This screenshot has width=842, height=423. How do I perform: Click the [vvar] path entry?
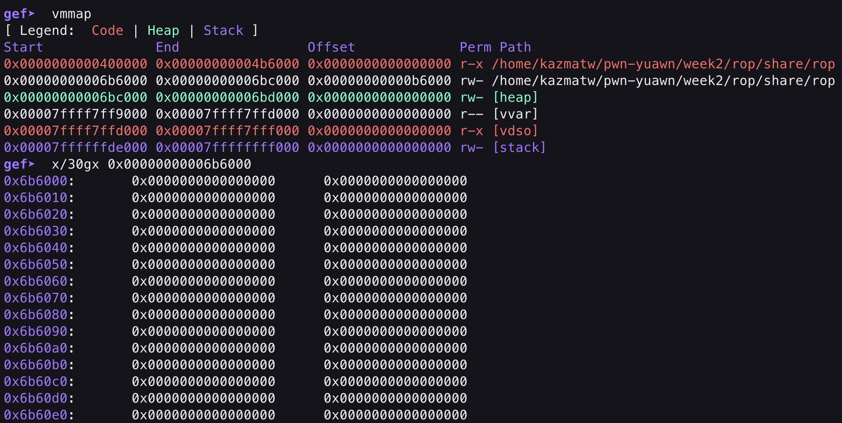tap(515, 114)
